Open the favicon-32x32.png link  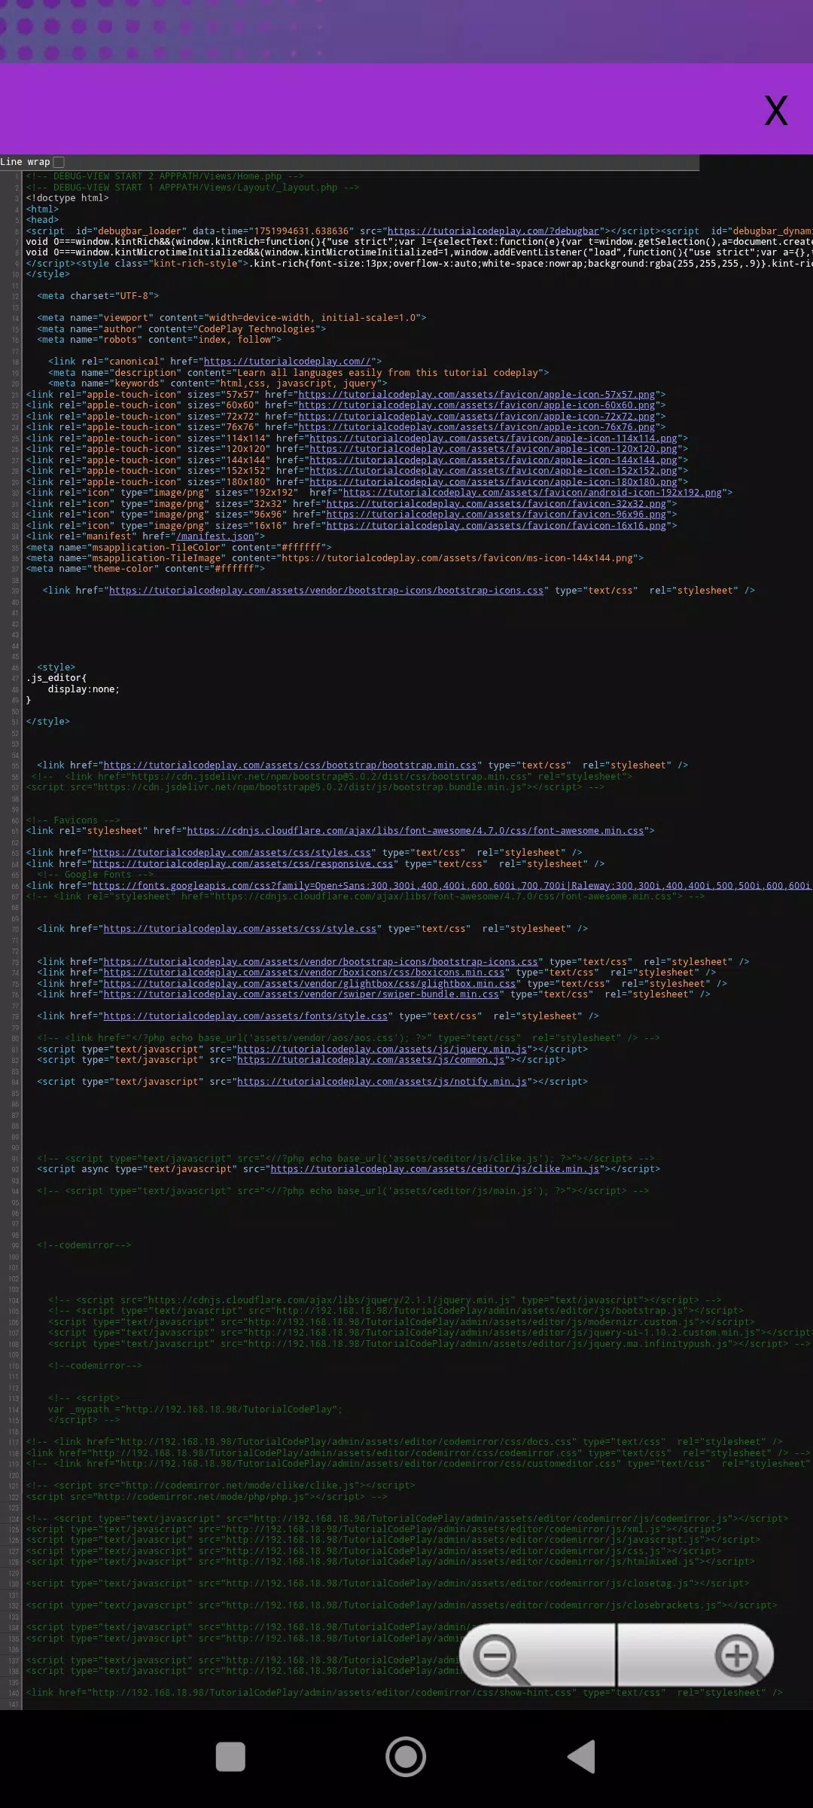coord(496,504)
